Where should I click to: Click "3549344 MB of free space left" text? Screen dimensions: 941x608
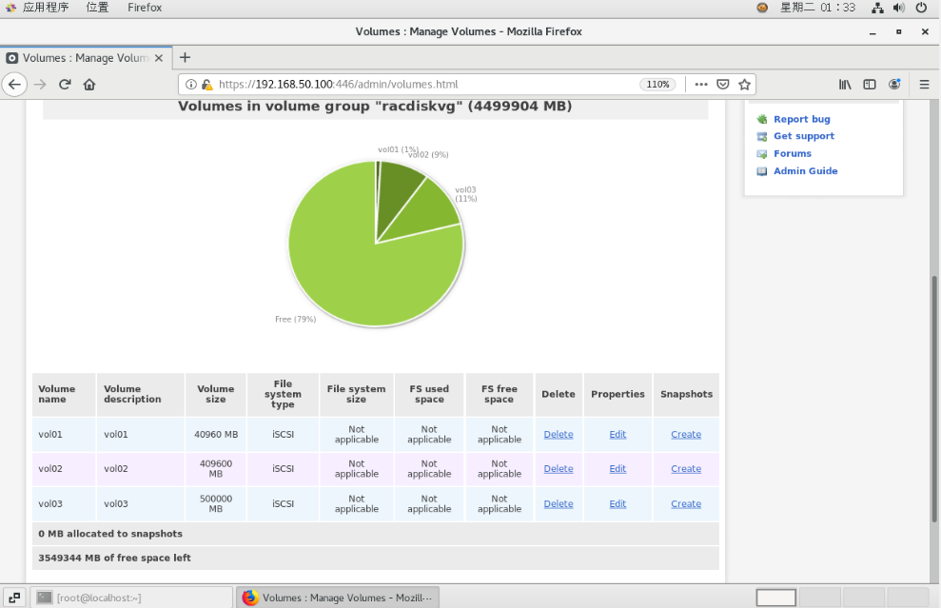tap(114, 559)
